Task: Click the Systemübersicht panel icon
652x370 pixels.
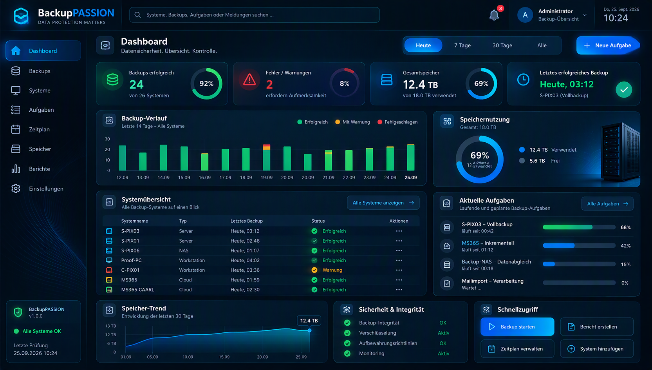Action: [x=109, y=202]
